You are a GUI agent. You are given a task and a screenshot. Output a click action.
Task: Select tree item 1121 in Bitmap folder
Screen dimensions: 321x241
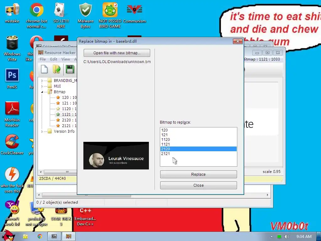[x=66, y=114]
